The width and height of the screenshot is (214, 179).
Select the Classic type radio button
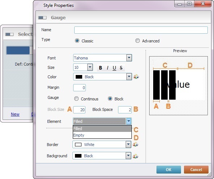(x=77, y=41)
